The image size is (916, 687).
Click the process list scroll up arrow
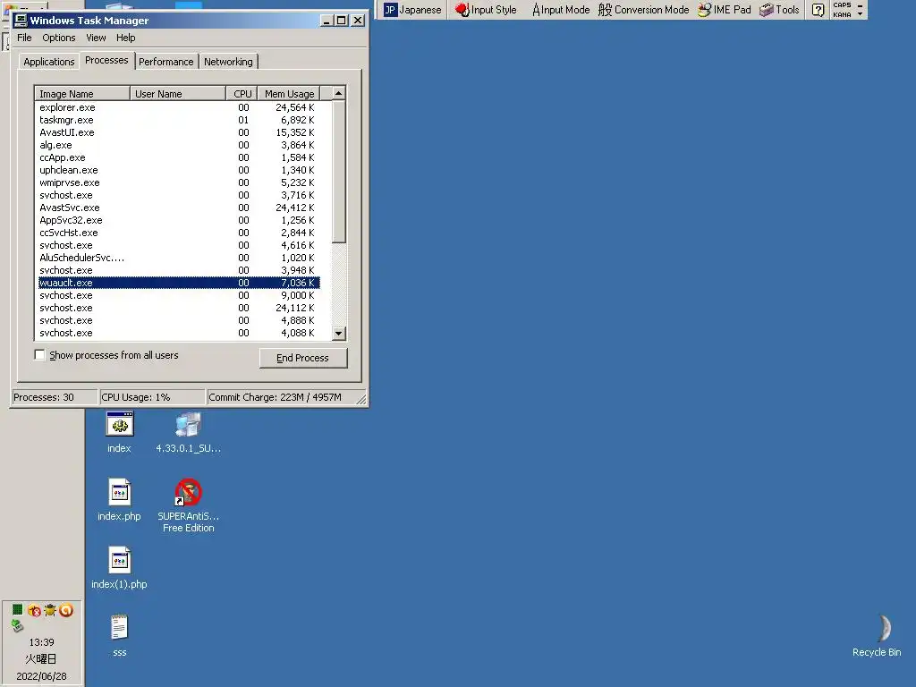click(x=338, y=93)
